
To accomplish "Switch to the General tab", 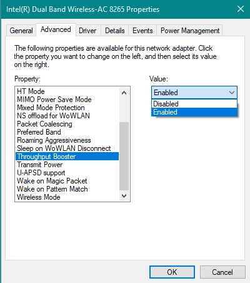I will tap(21, 31).
